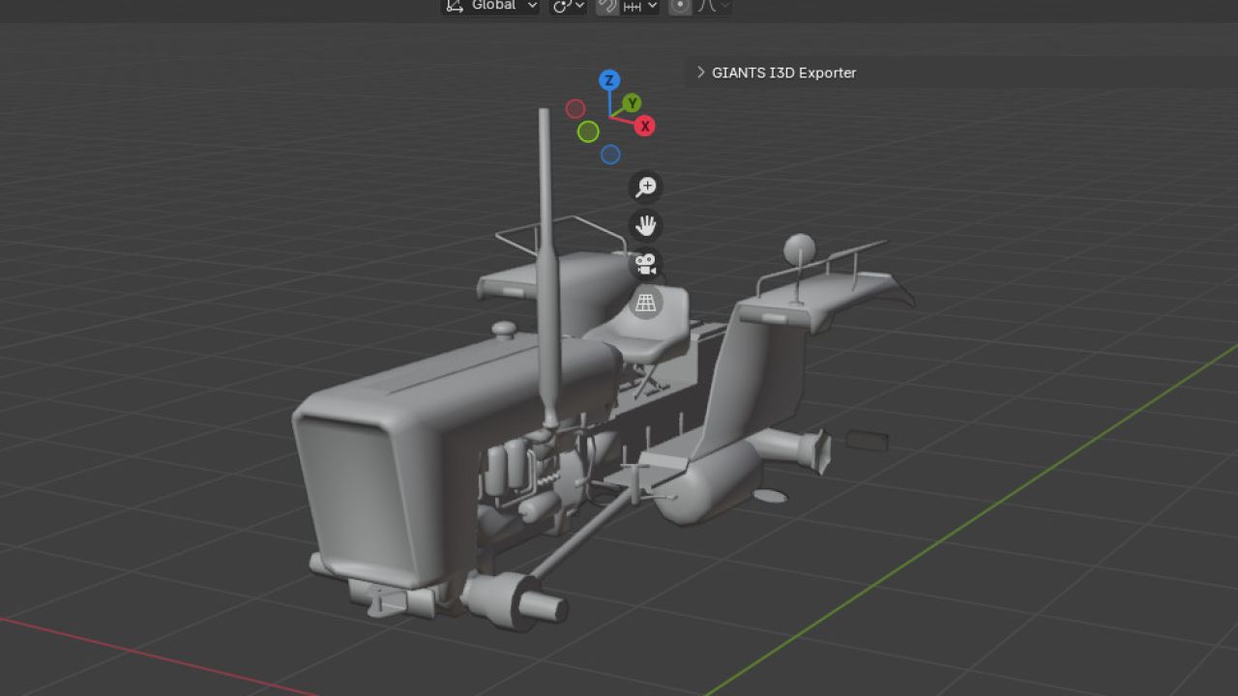Viewport: 1238px width, 696px height.
Task: Select the negative Y hollow green circle
Action: click(x=588, y=131)
